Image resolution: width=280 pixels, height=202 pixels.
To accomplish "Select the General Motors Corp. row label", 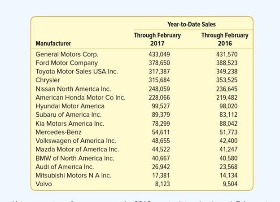I will (x=66, y=54).
